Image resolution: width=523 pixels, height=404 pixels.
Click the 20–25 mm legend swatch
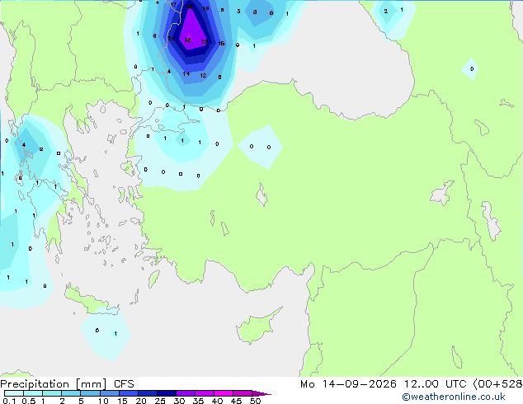147,393
